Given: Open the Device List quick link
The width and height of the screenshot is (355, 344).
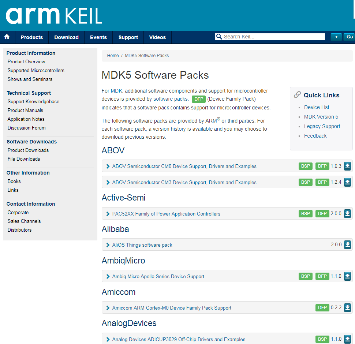Looking at the screenshot, I should click(317, 107).
